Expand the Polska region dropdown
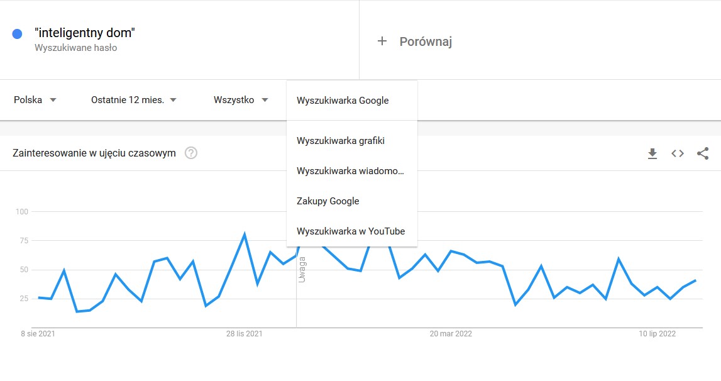This screenshot has height=381, width=721. 35,100
